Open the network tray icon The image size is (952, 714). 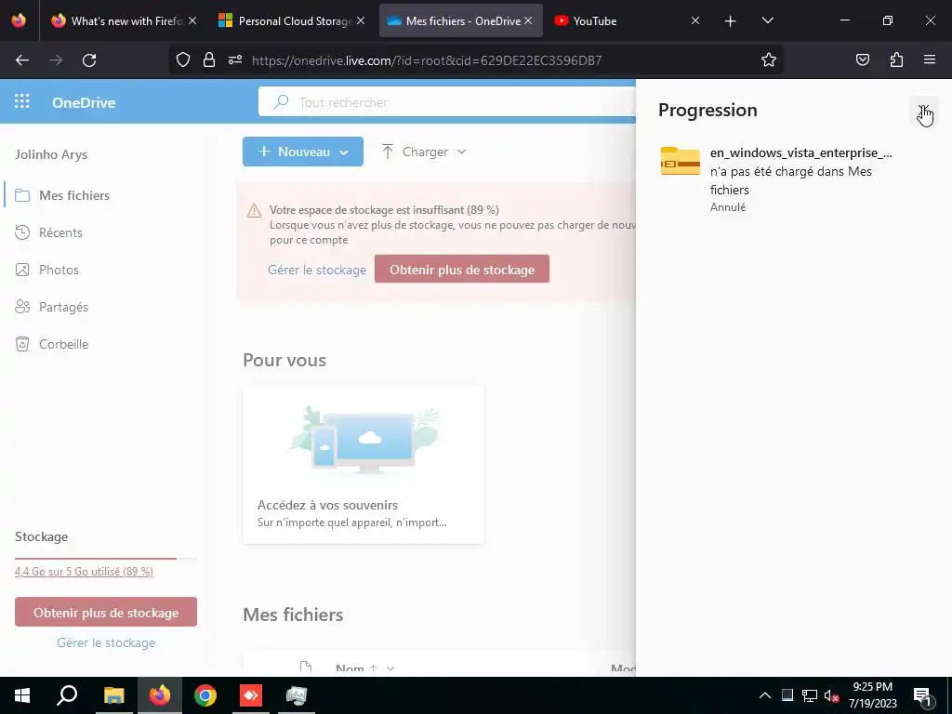click(810, 695)
